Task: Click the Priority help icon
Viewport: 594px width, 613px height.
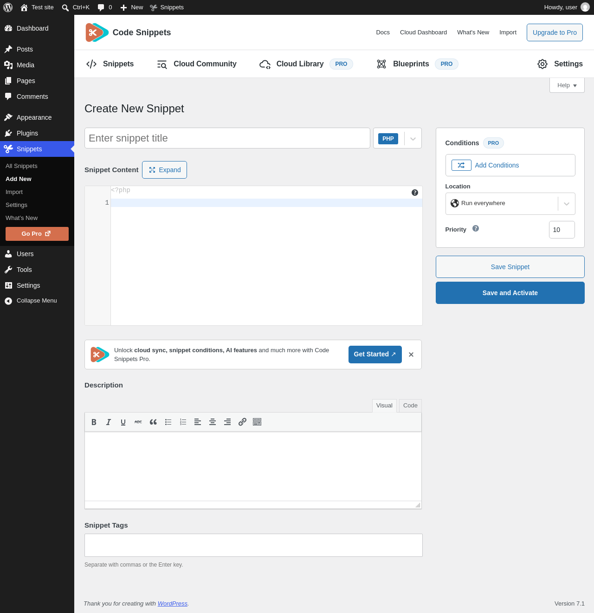Action: tap(476, 228)
